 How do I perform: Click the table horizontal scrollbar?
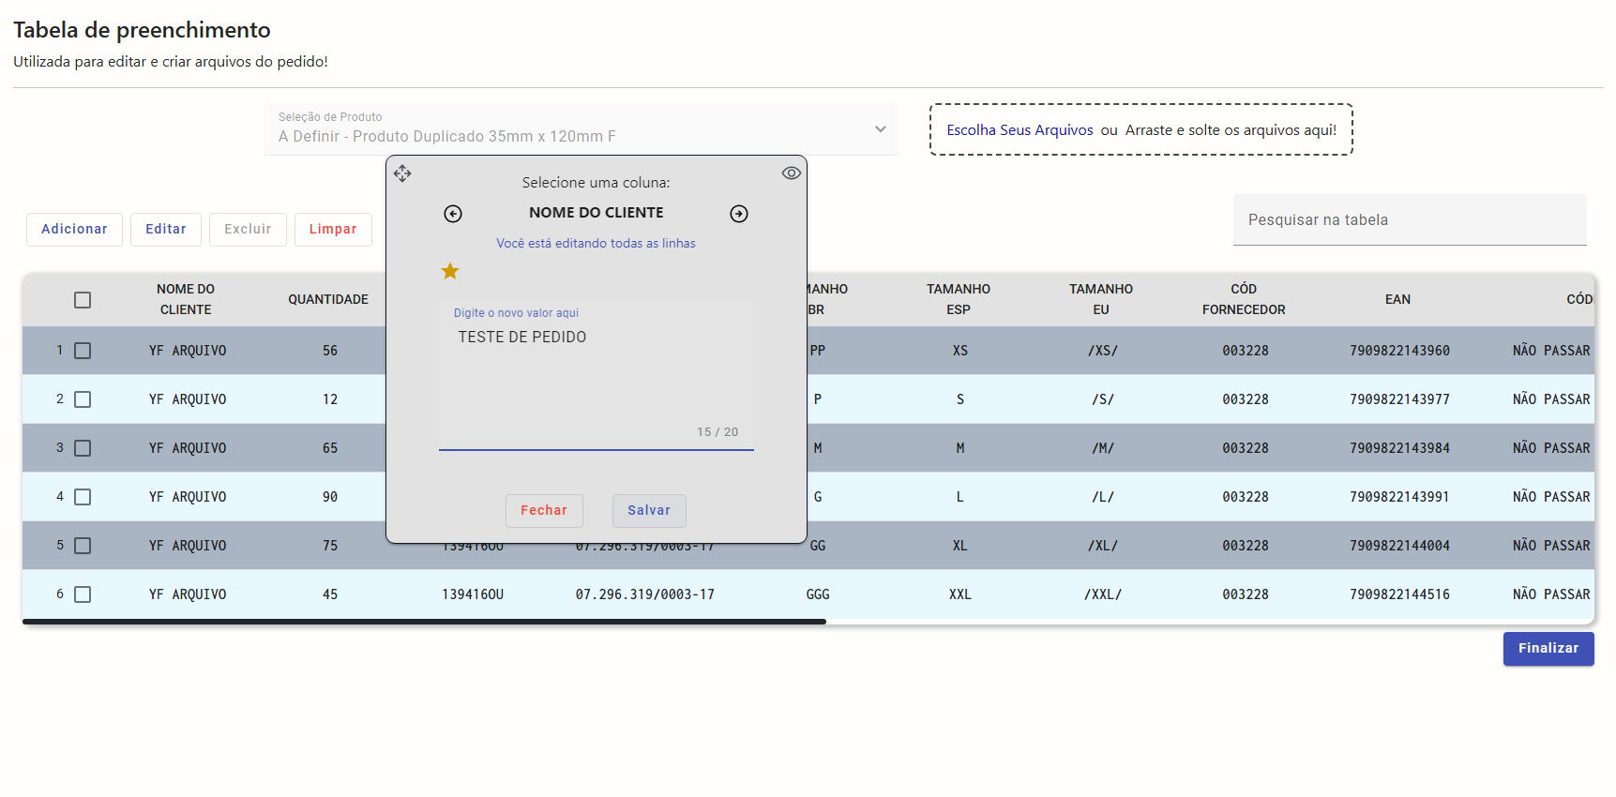[x=424, y=622]
